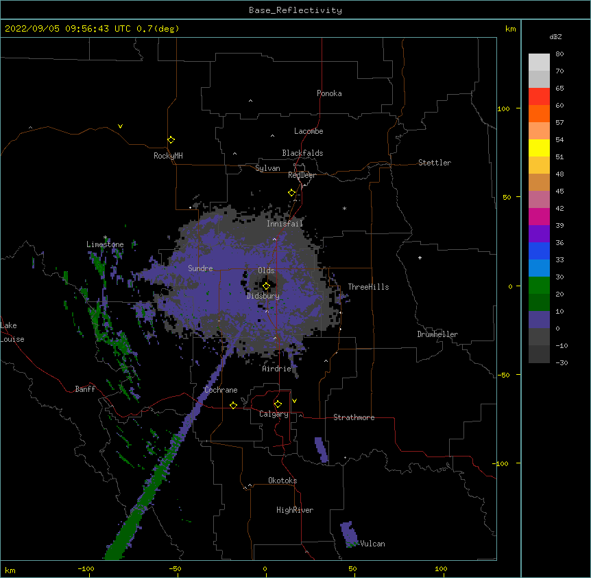Click the Banff town label
Screen dimensions: 591x578
pyautogui.click(x=85, y=389)
